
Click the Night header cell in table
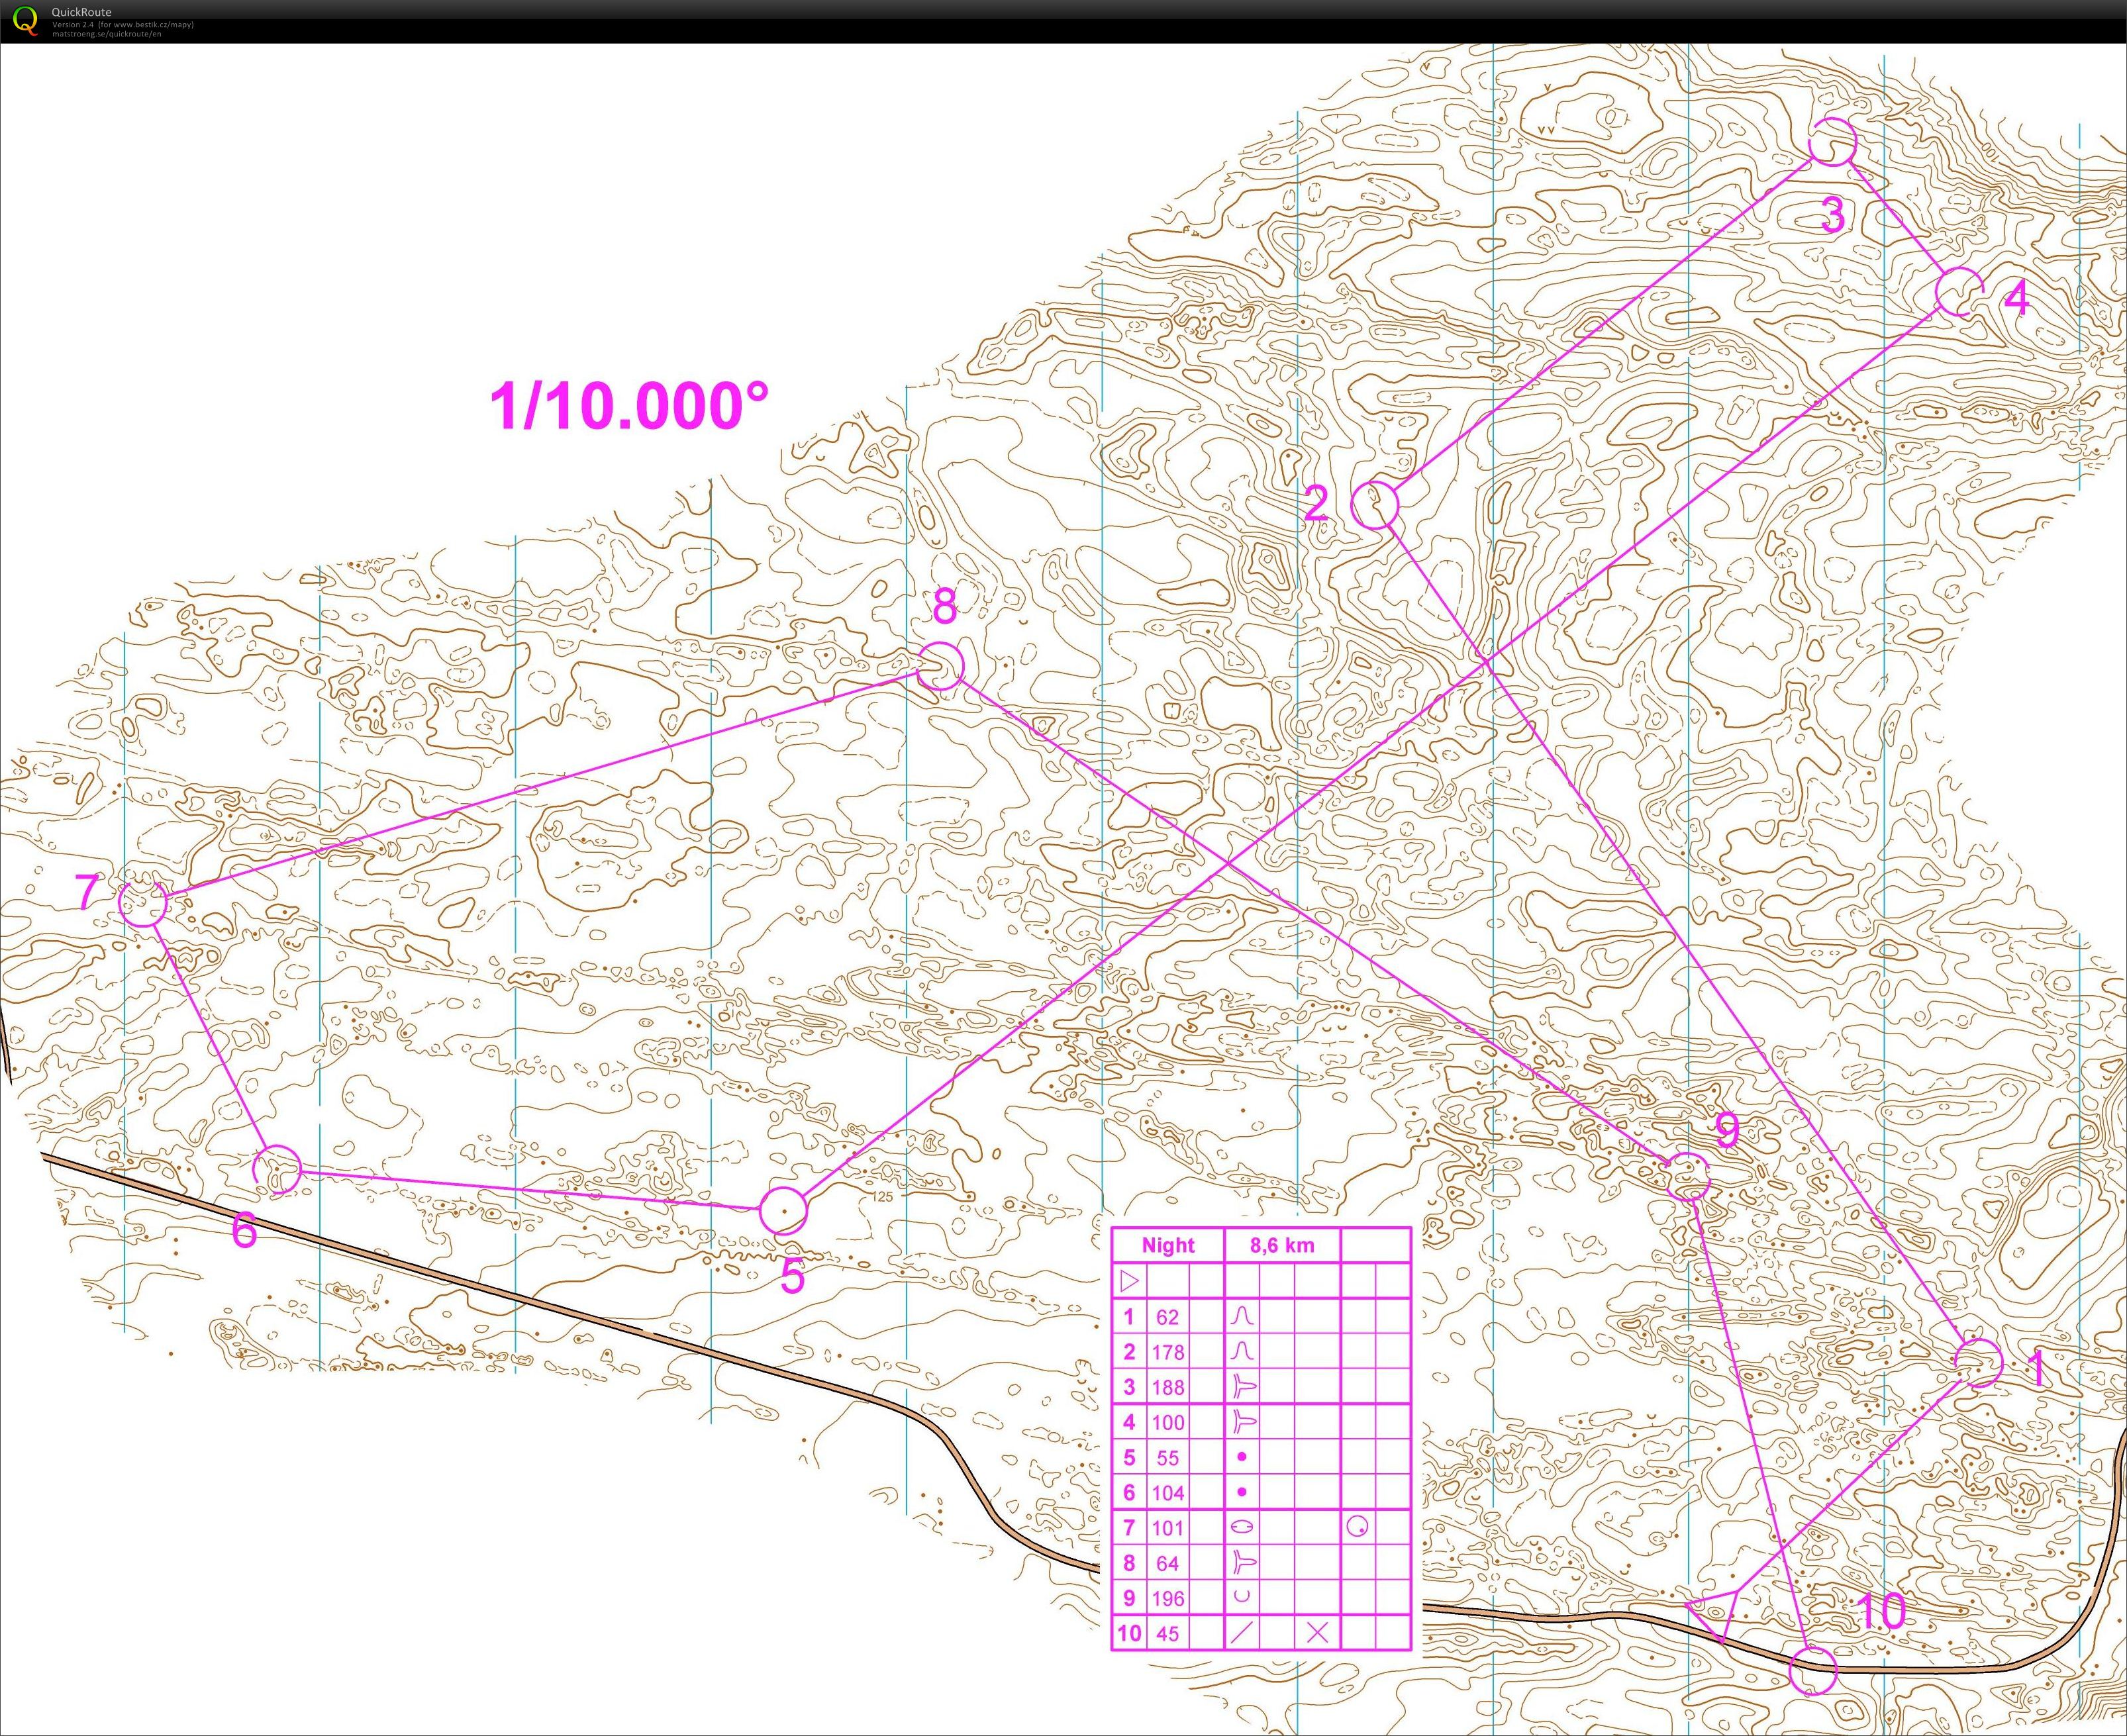click(1167, 1245)
